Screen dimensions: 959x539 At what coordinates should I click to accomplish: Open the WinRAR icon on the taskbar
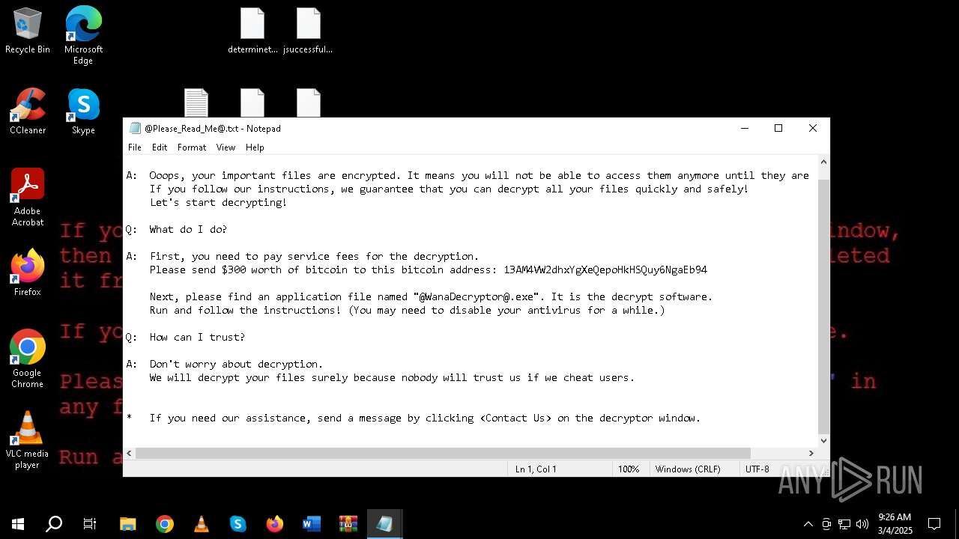(348, 524)
